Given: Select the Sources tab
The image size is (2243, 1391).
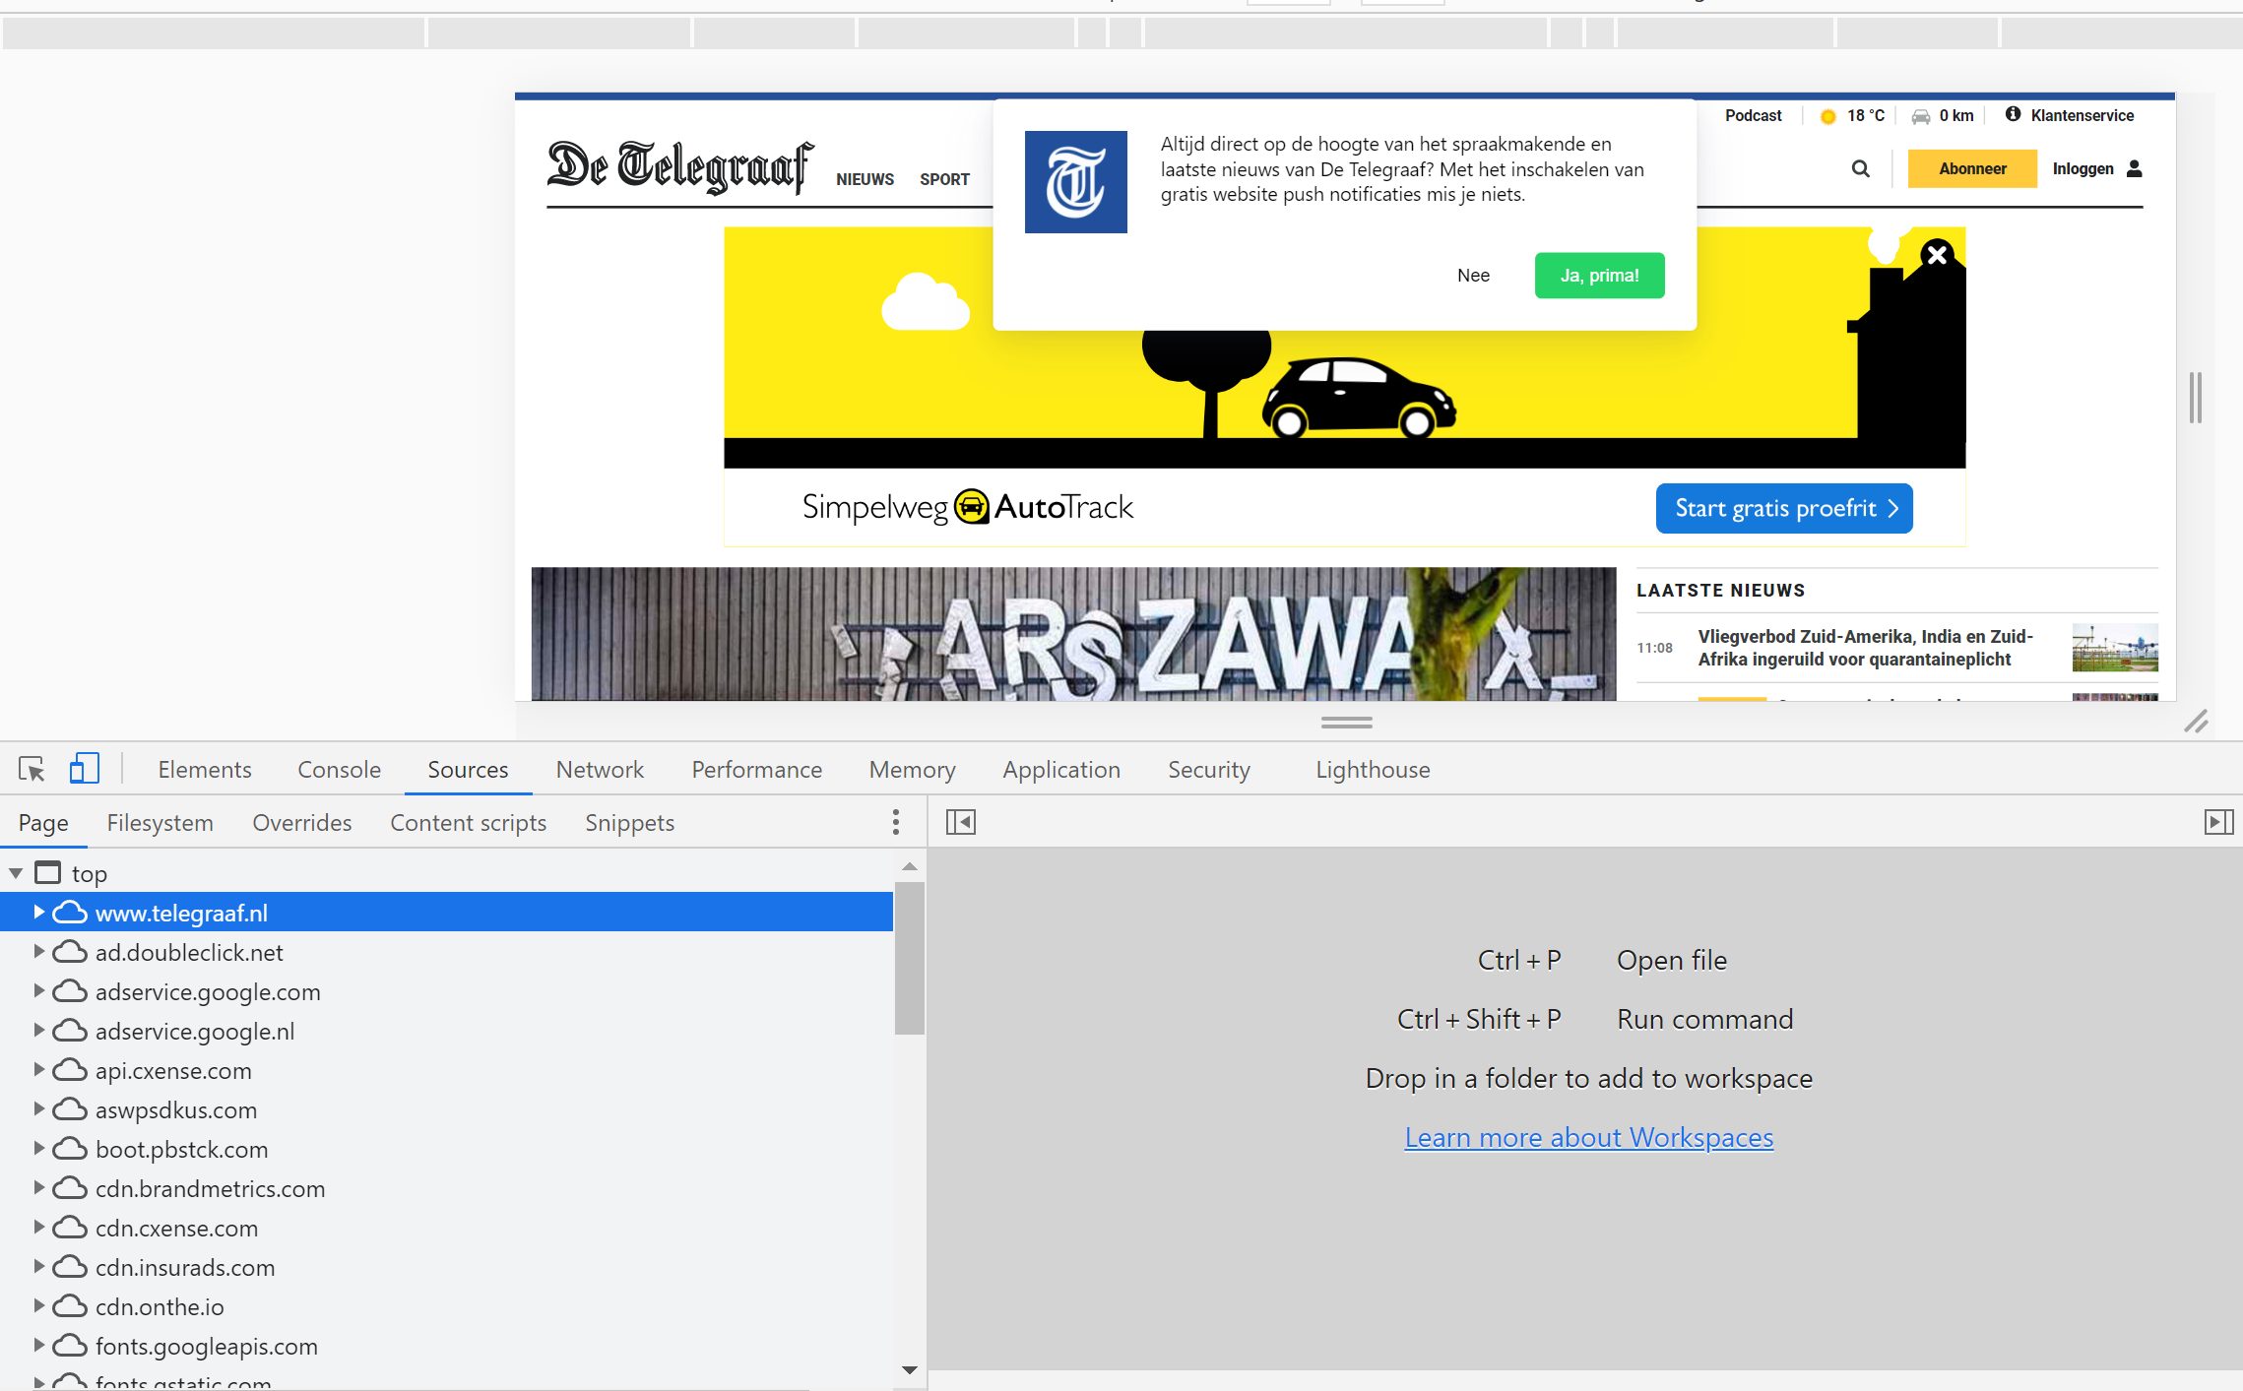Looking at the screenshot, I should (468, 770).
